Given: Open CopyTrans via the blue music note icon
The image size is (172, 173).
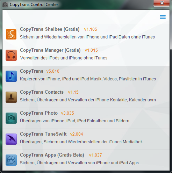Looking at the screenshot, I should click(11, 76).
